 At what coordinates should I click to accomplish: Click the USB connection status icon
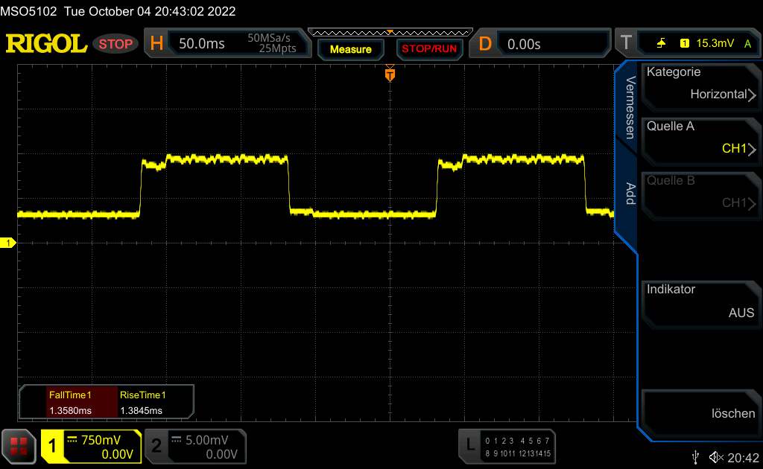[696, 457]
